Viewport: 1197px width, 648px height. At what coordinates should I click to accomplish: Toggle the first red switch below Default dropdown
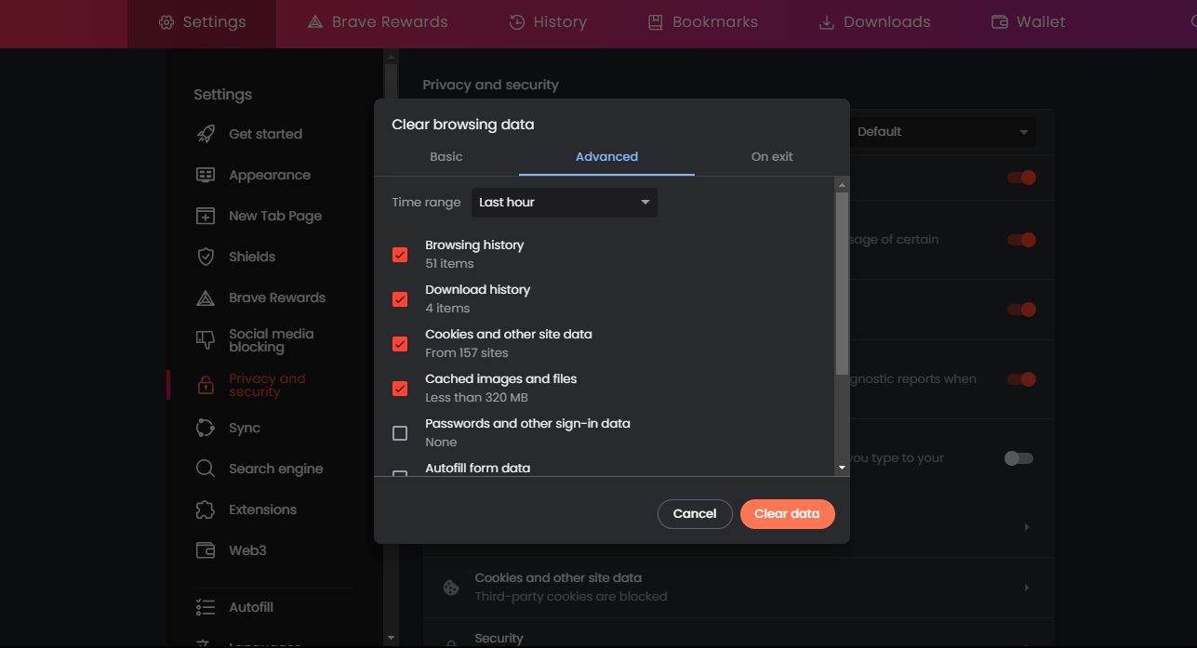pyautogui.click(x=1020, y=178)
